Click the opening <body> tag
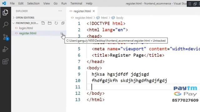200x112 pixels. coord(94,68)
